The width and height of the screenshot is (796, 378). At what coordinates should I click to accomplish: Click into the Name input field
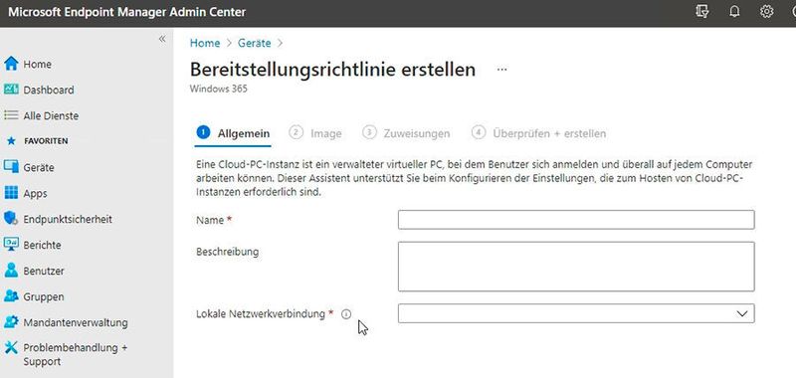click(576, 220)
